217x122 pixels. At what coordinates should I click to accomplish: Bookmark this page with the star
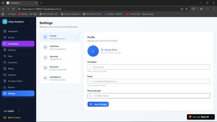(x=187, y=9)
